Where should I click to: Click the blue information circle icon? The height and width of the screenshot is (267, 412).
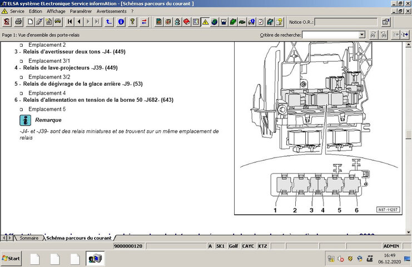point(121,22)
